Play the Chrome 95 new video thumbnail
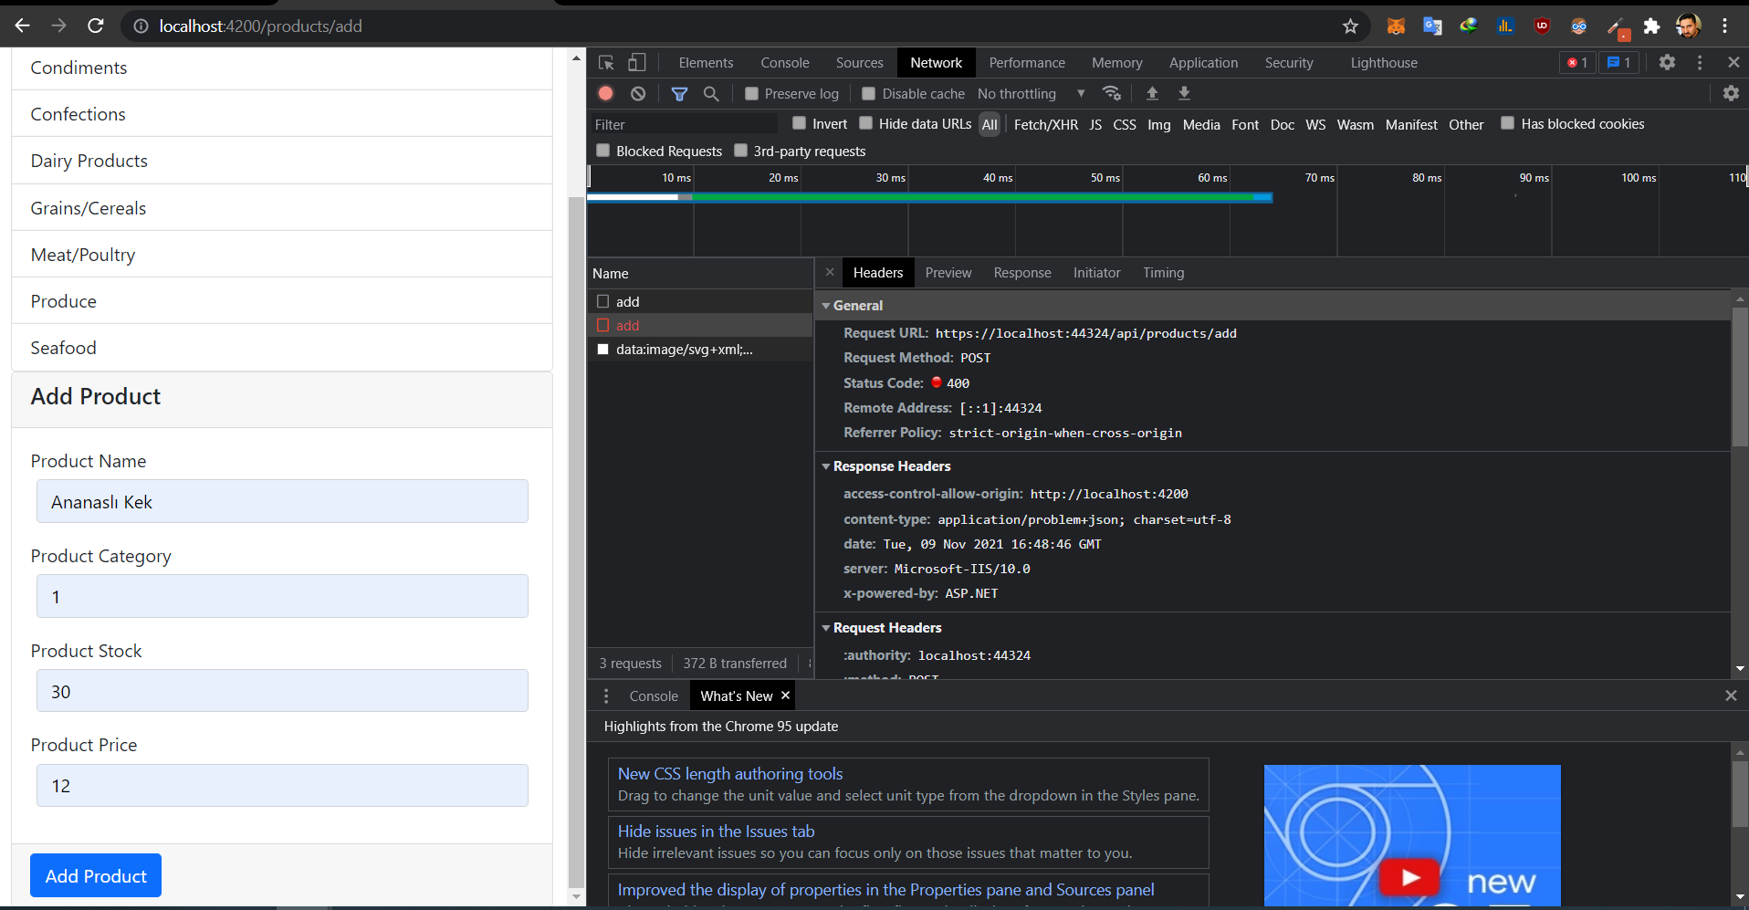Screen dimensions: 1749x910 pyautogui.click(x=1411, y=878)
